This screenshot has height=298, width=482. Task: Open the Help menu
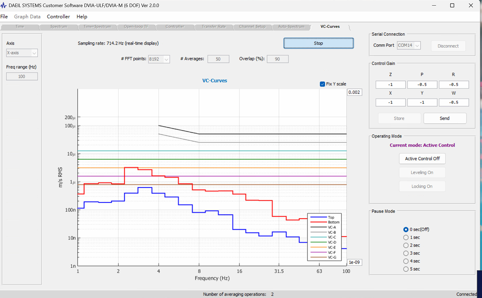tap(82, 17)
